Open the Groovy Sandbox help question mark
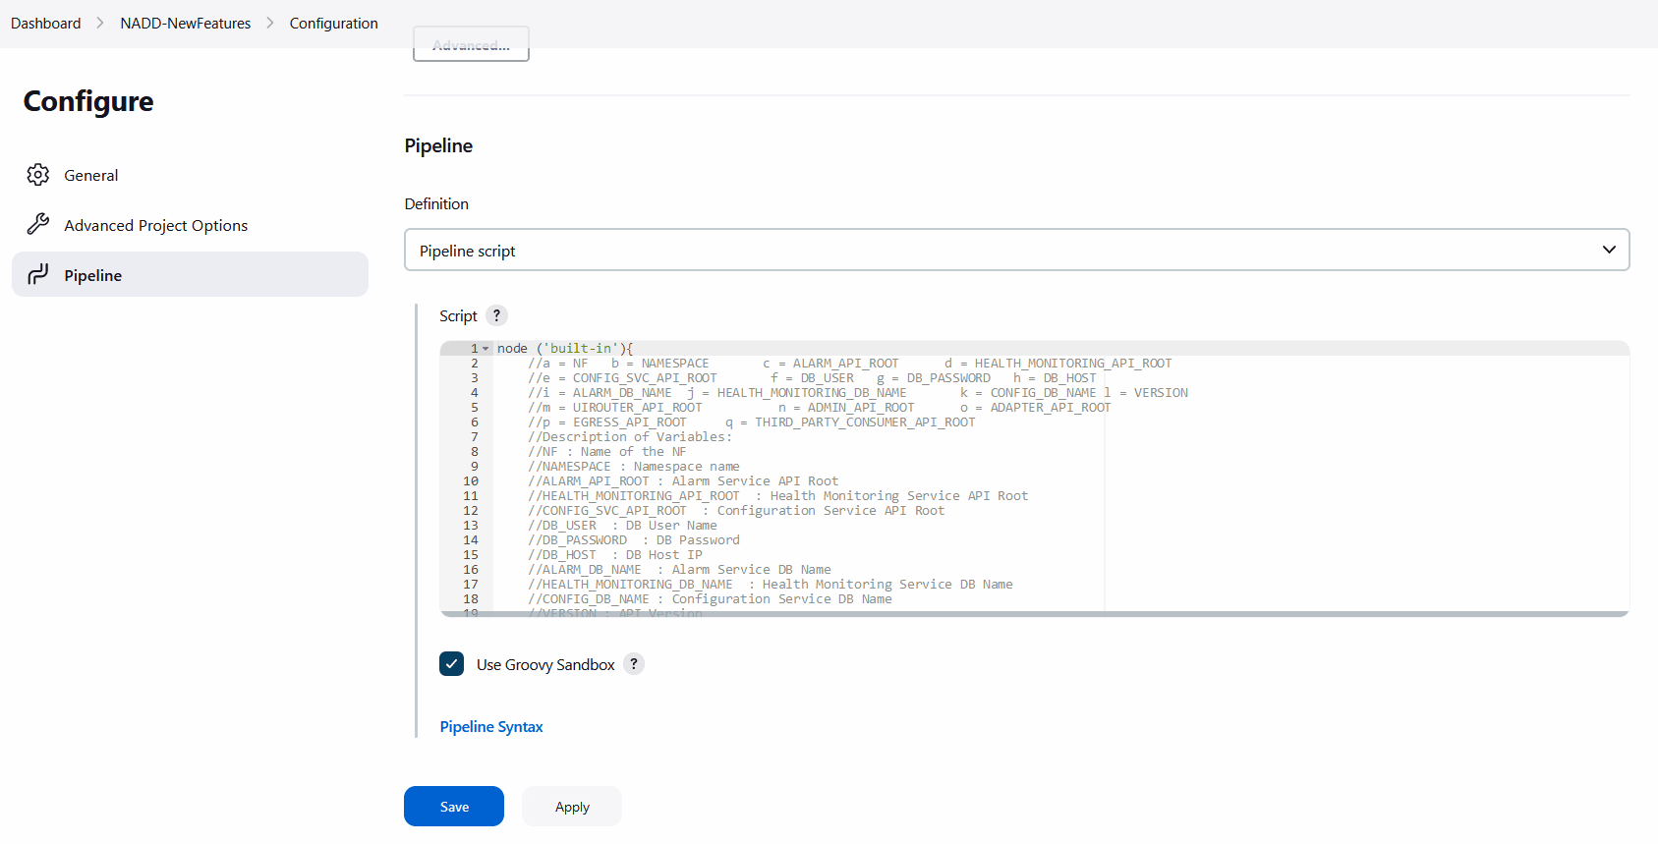The height and width of the screenshot is (844, 1658). click(634, 664)
